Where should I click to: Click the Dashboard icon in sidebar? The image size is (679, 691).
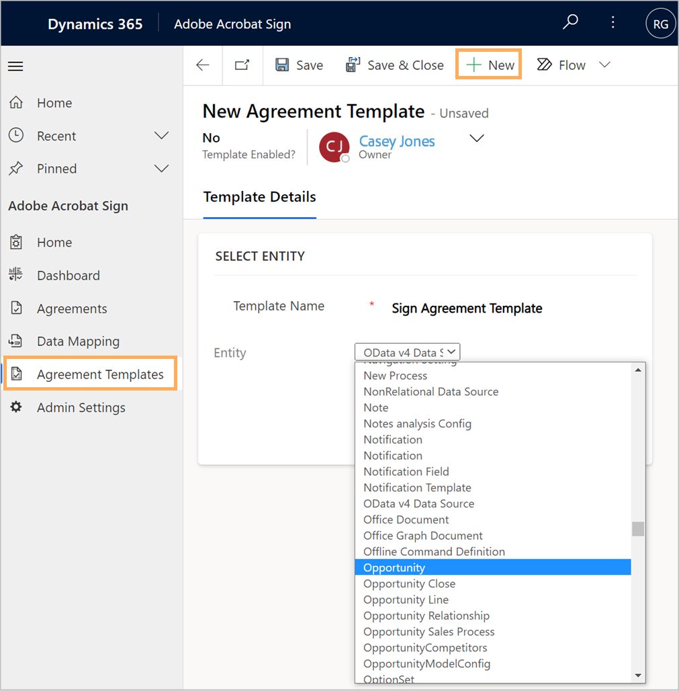15,274
